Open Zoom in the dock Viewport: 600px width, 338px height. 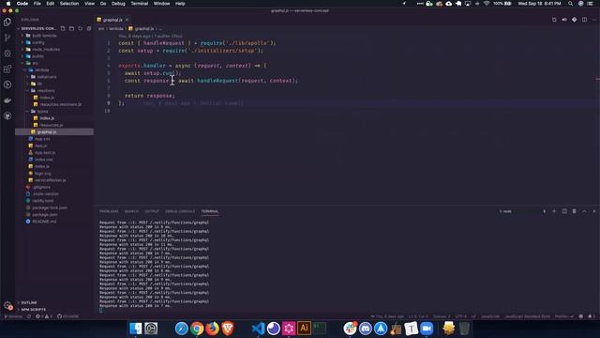pos(427,329)
